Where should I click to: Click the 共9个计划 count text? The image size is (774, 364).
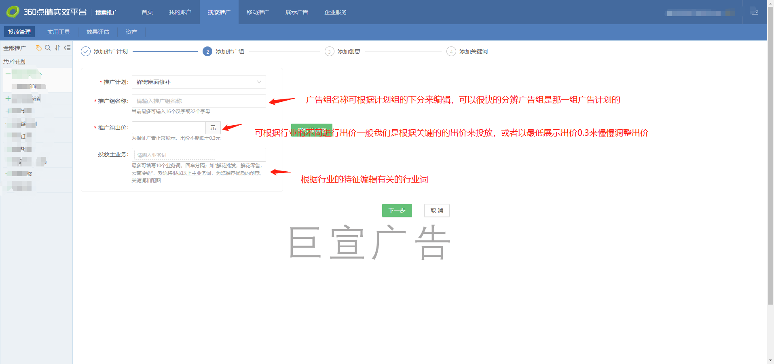pyautogui.click(x=14, y=62)
